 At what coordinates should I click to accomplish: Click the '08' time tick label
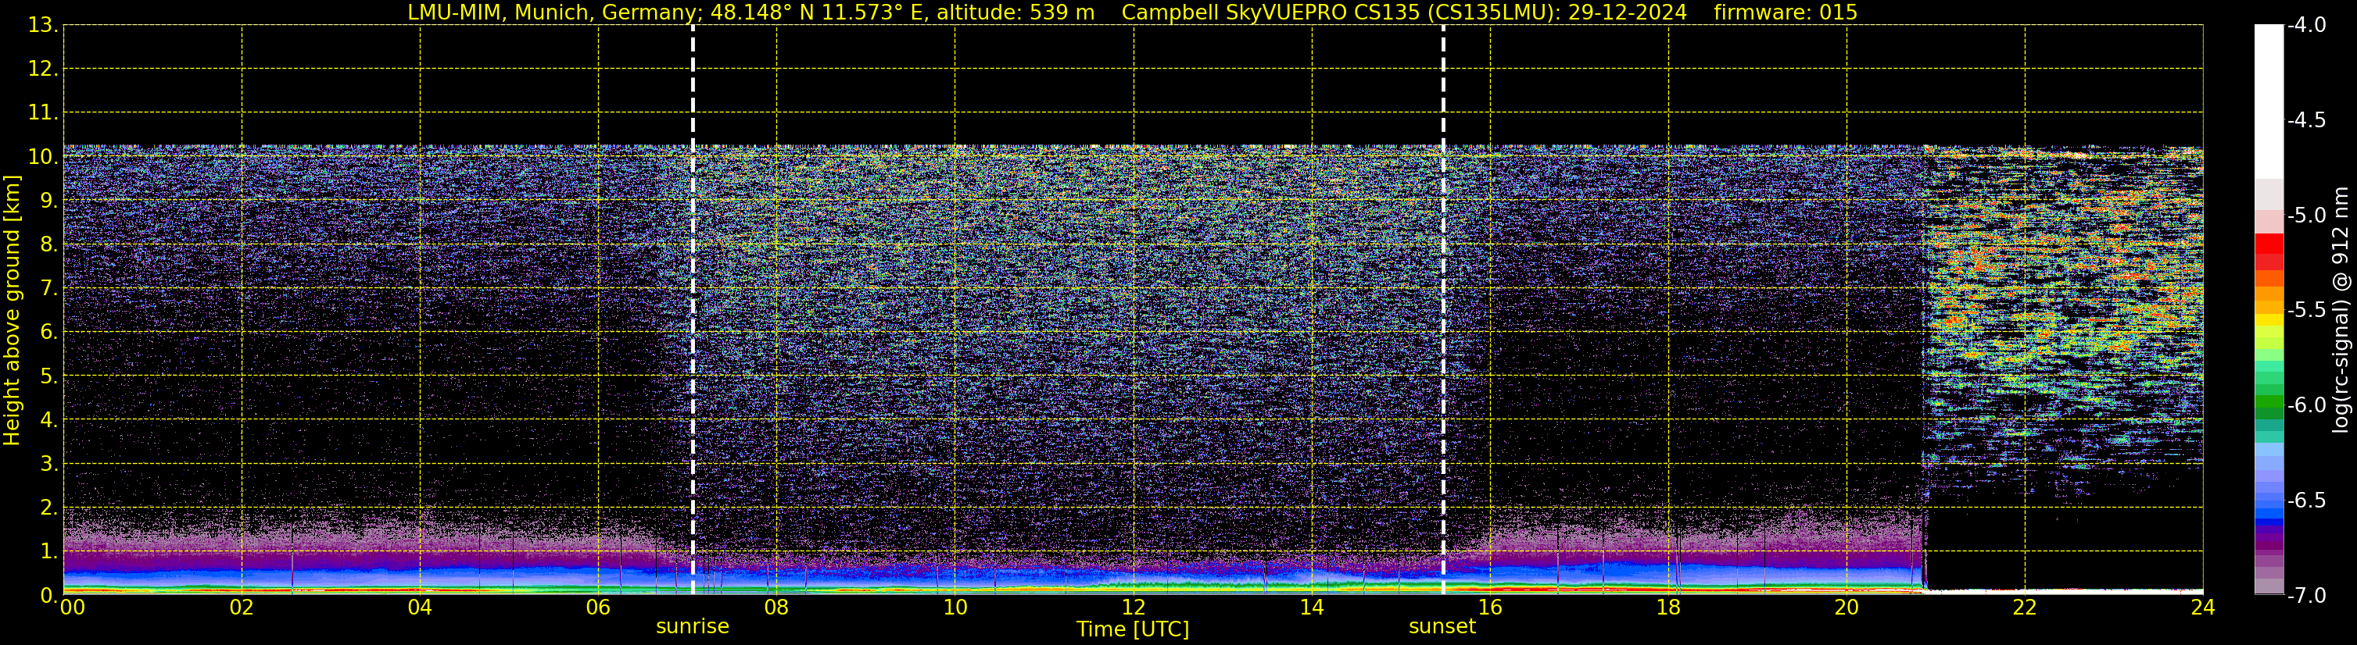[x=776, y=608]
